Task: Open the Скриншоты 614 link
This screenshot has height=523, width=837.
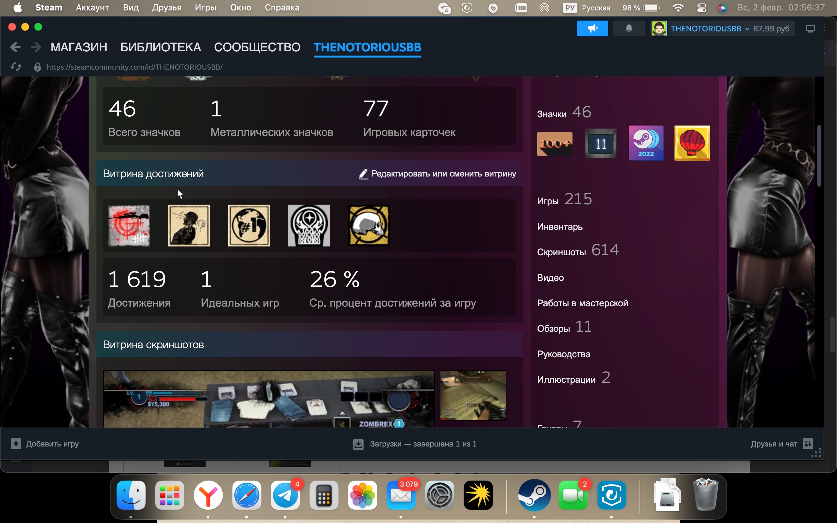Action: pyautogui.click(x=578, y=250)
